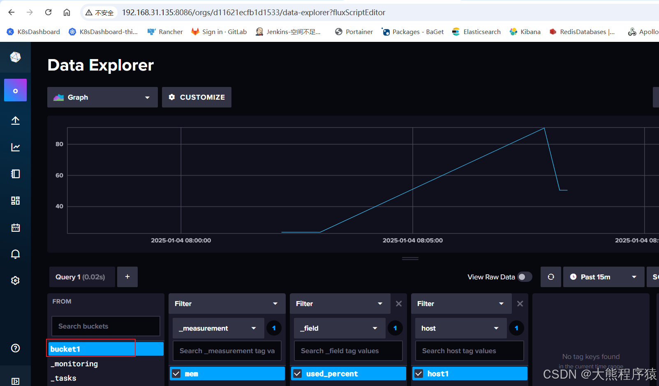Uncheck the mem measurement checkbox
The image size is (659, 386).
point(176,373)
